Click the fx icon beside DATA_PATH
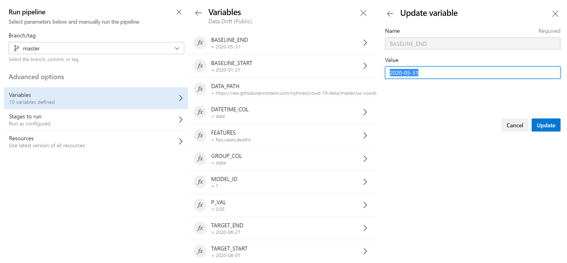The image size is (567, 263). [200, 89]
